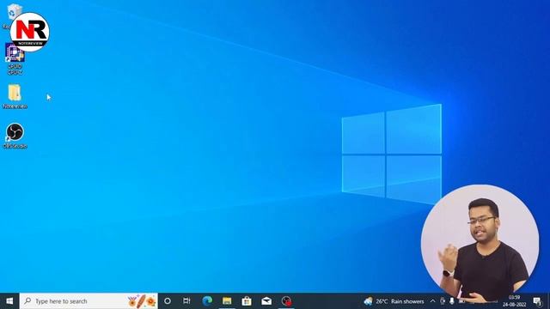Open Cortana from the taskbar circle icon
Screen dimensions: 550x309
point(168,301)
